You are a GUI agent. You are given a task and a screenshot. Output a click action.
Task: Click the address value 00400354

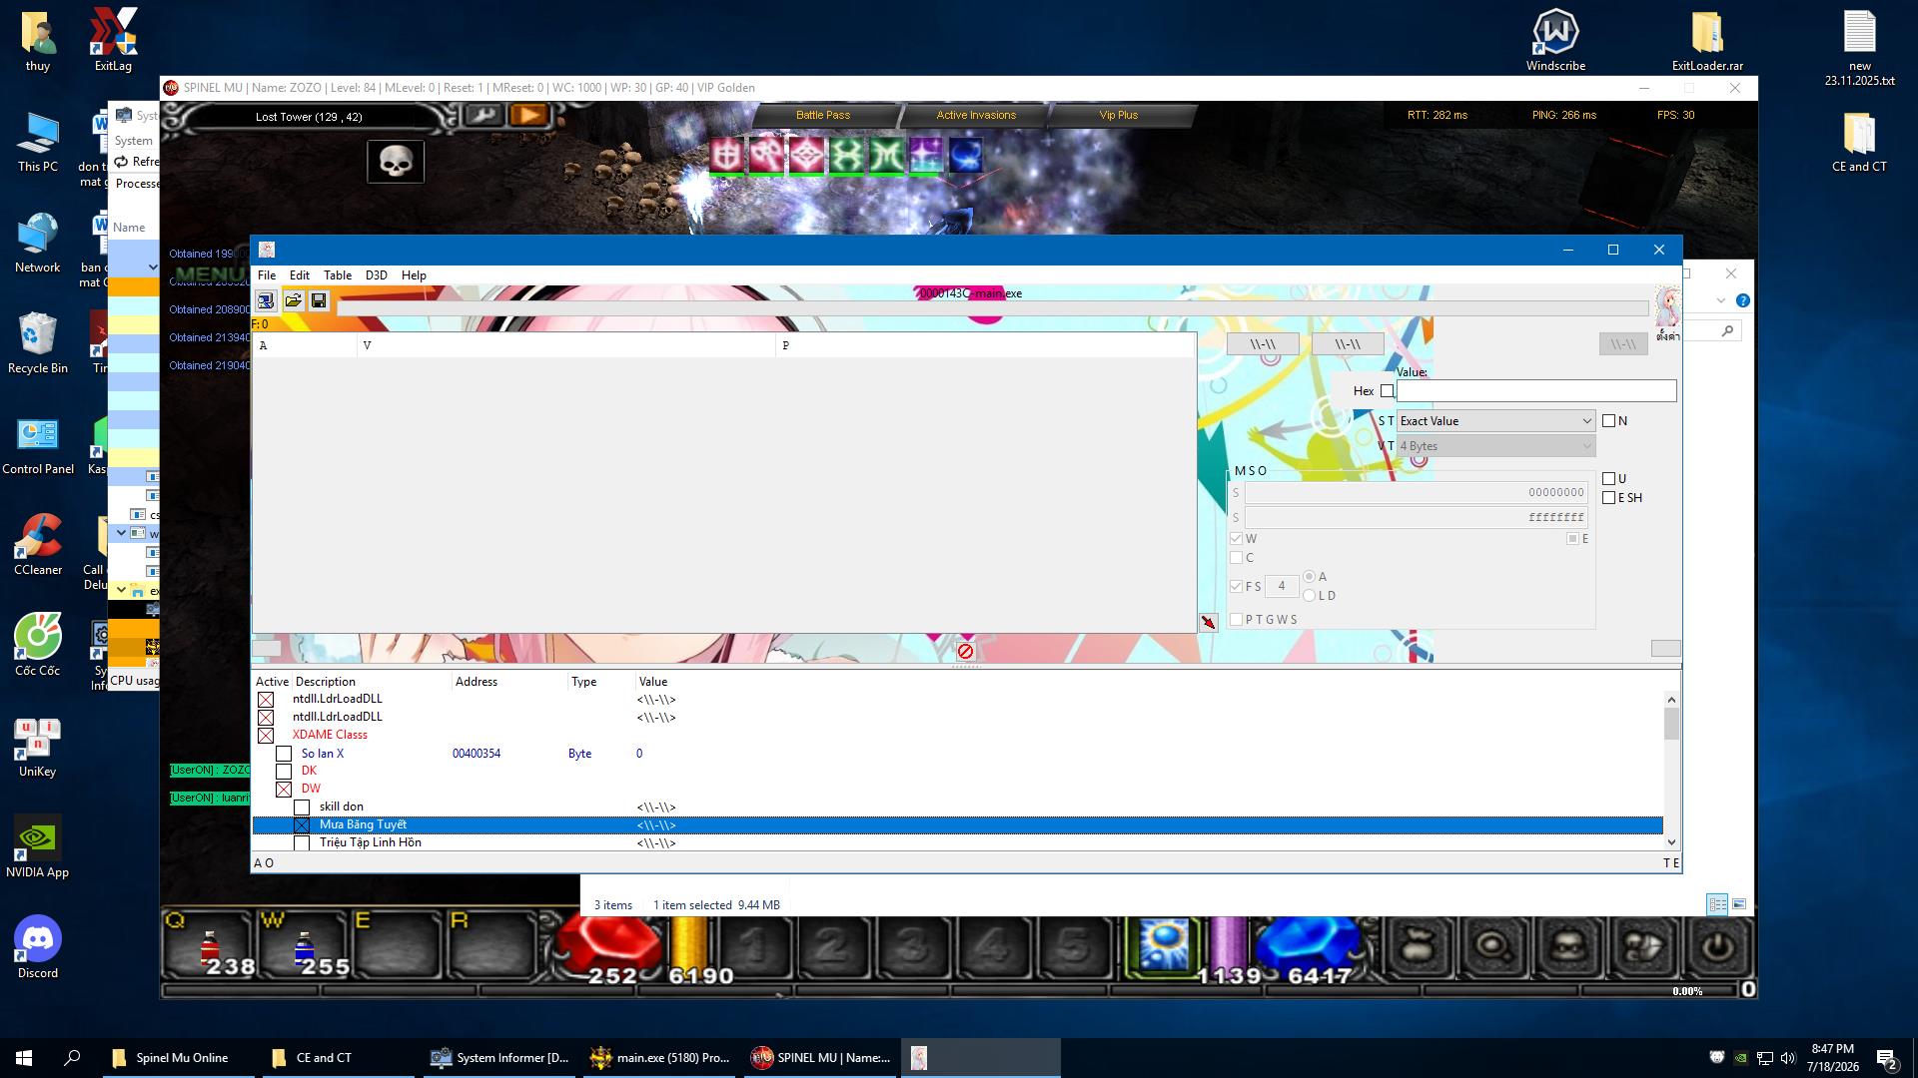477,754
